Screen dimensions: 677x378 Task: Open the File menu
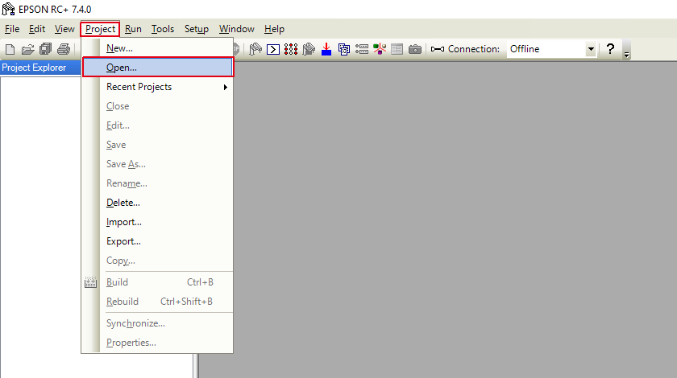coord(12,29)
